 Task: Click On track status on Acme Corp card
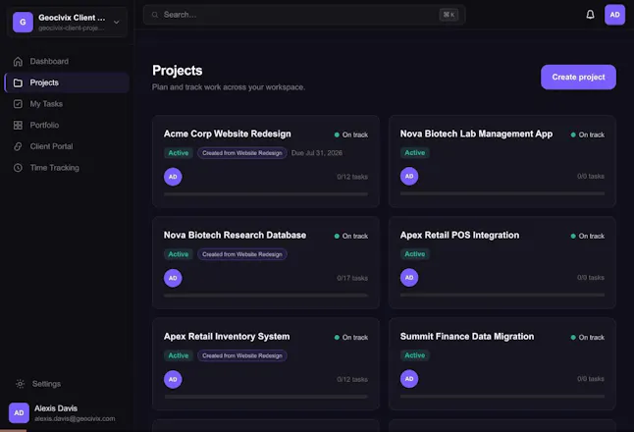click(x=351, y=135)
